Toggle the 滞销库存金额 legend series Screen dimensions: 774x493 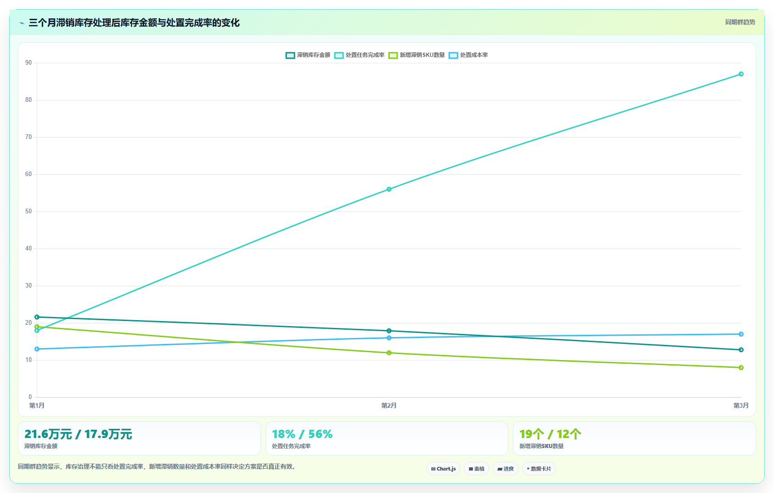pyautogui.click(x=308, y=55)
